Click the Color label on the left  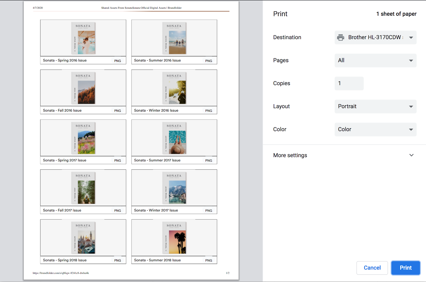[280, 129]
